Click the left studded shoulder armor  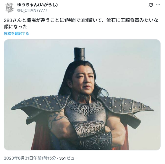point(40,104)
